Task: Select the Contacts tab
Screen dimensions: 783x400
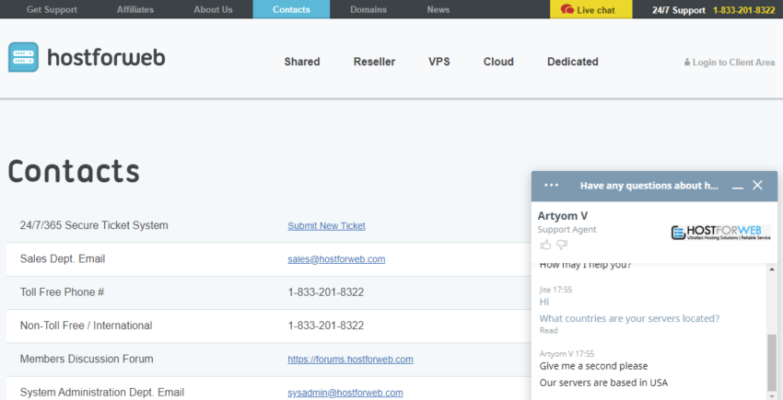Action: pyautogui.click(x=291, y=9)
